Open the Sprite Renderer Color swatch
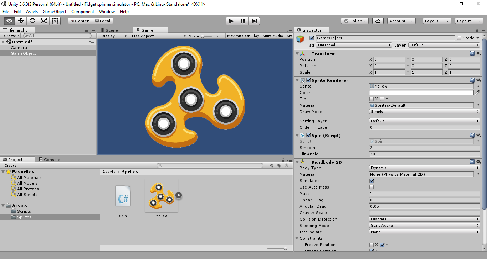The height and width of the screenshot is (259, 487). pos(421,92)
